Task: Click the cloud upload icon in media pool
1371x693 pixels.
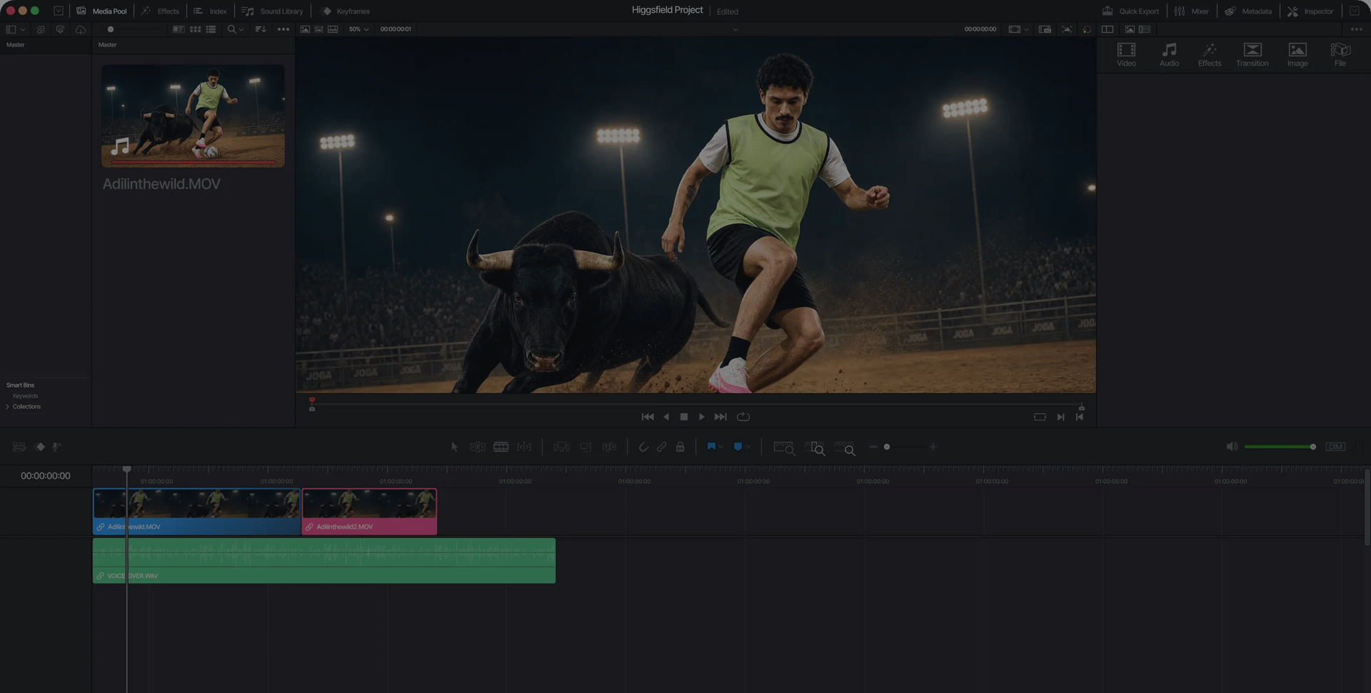Action: tap(81, 29)
